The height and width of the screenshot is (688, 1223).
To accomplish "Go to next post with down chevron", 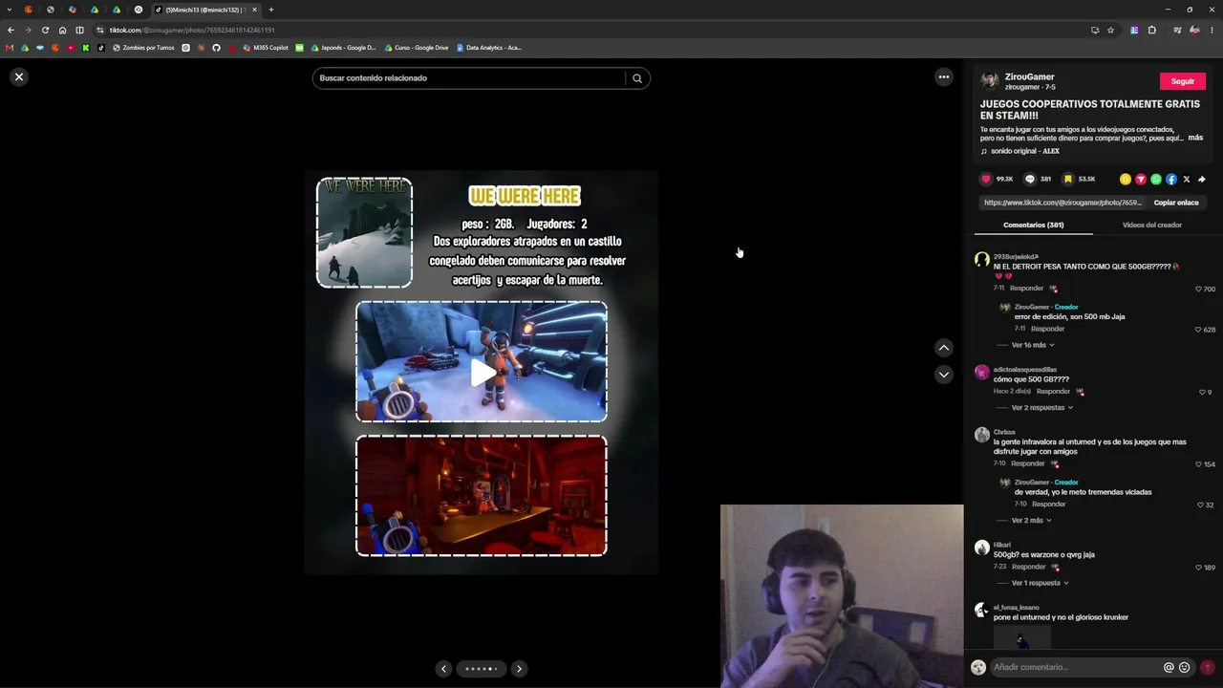I will (944, 375).
